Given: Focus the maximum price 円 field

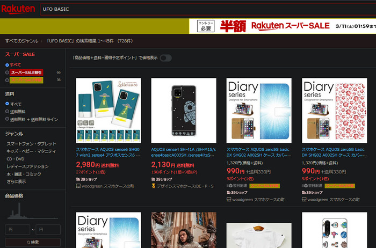Looking at the screenshot, I should pos(48,230).
